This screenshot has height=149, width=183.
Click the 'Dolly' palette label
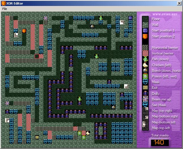point(156,94)
